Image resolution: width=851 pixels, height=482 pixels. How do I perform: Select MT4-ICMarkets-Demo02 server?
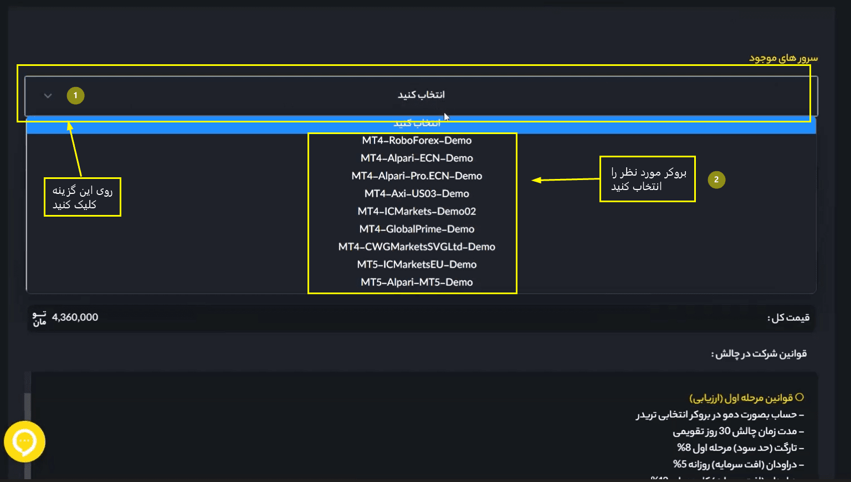click(x=417, y=212)
